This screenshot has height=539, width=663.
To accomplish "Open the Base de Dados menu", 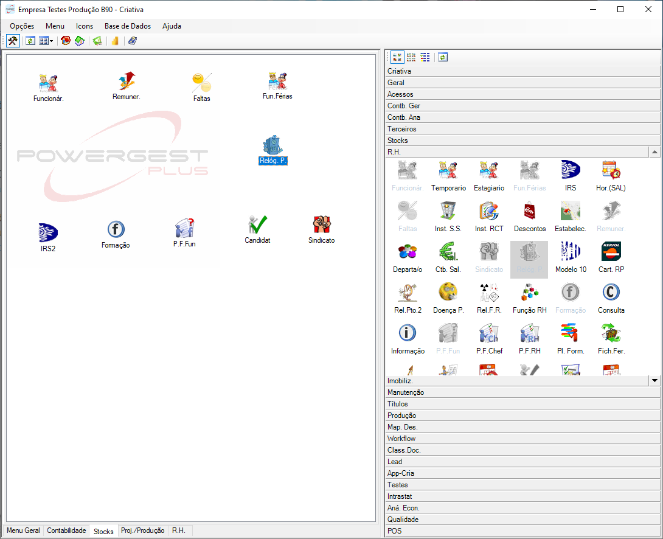I will point(128,26).
